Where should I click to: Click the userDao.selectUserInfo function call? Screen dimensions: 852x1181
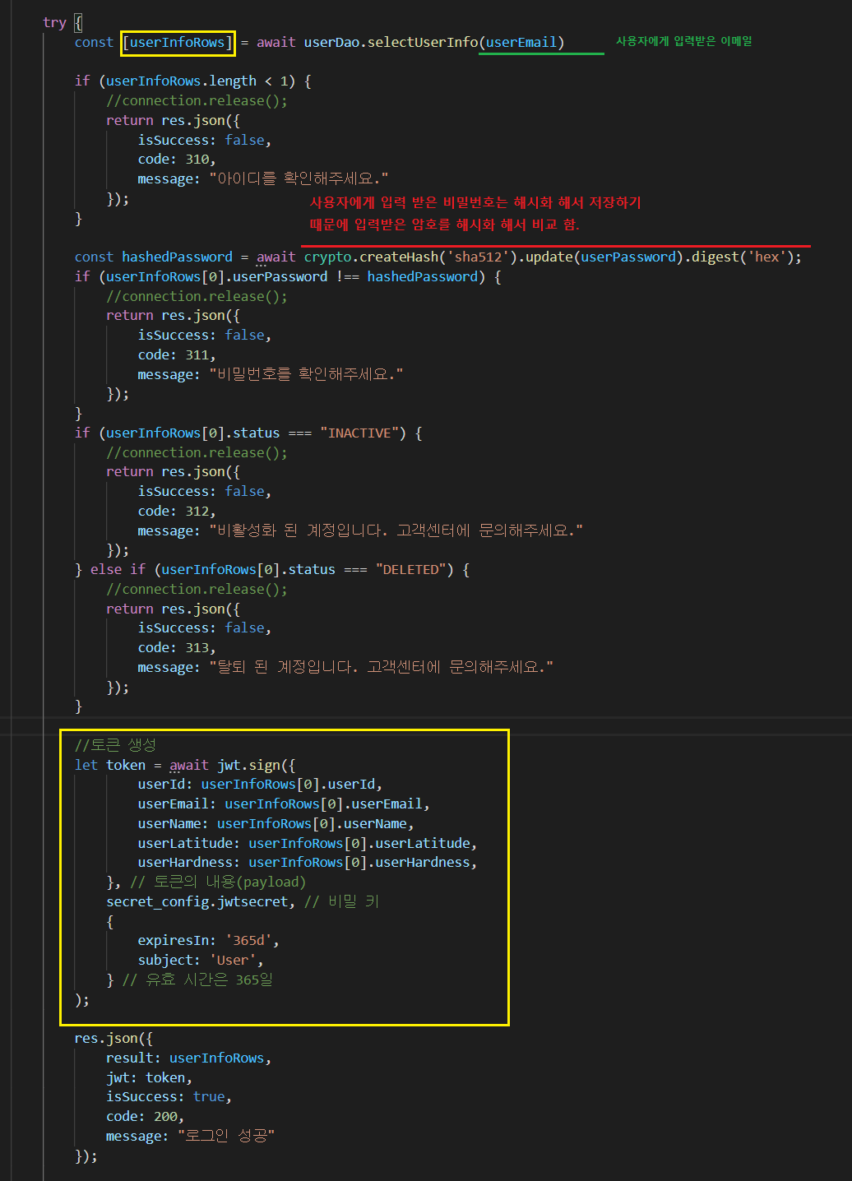point(392,42)
